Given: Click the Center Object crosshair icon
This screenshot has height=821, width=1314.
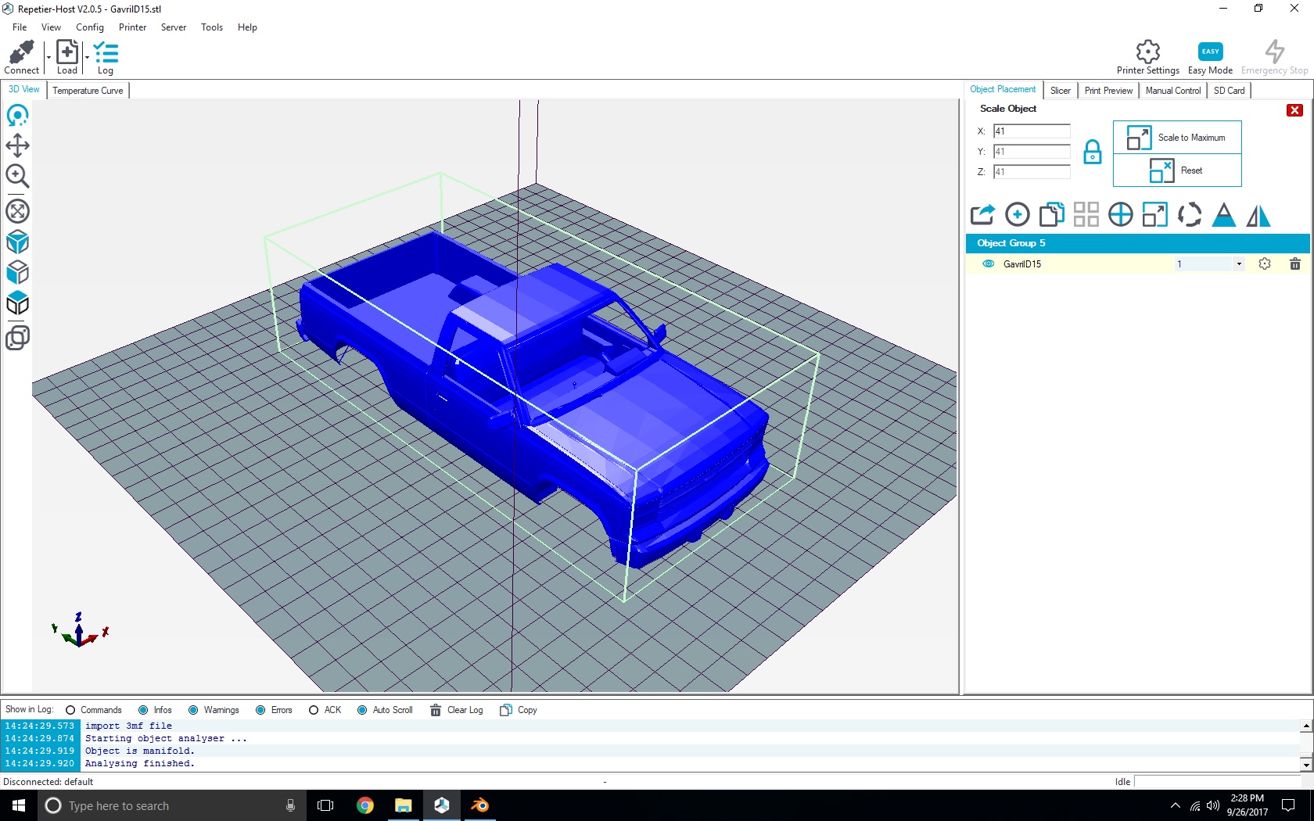Looking at the screenshot, I should click(x=1120, y=214).
